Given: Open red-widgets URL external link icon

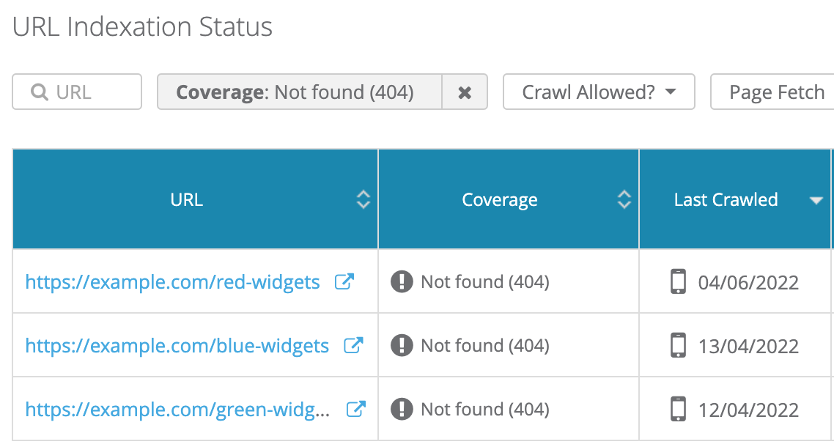Looking at the screenshot, I should [x=344, y=281].
